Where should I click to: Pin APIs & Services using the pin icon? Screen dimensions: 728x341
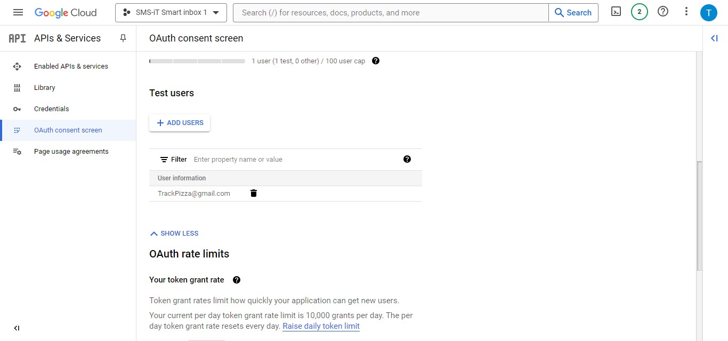[123, 38]
